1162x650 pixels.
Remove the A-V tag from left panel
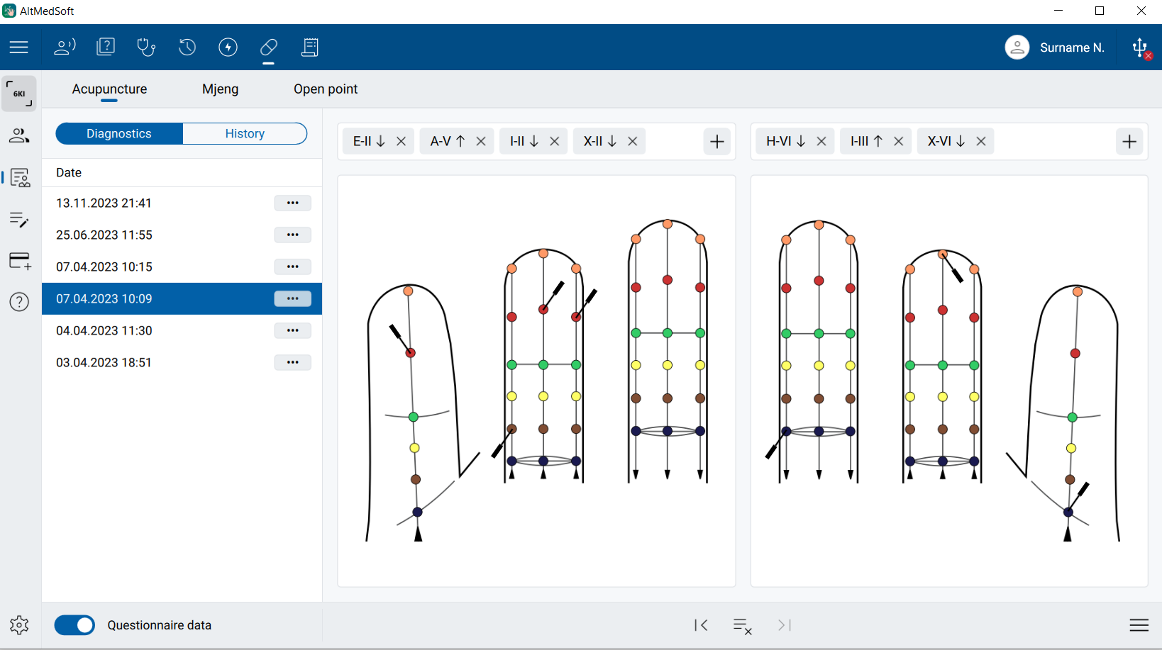pos(481,142)
